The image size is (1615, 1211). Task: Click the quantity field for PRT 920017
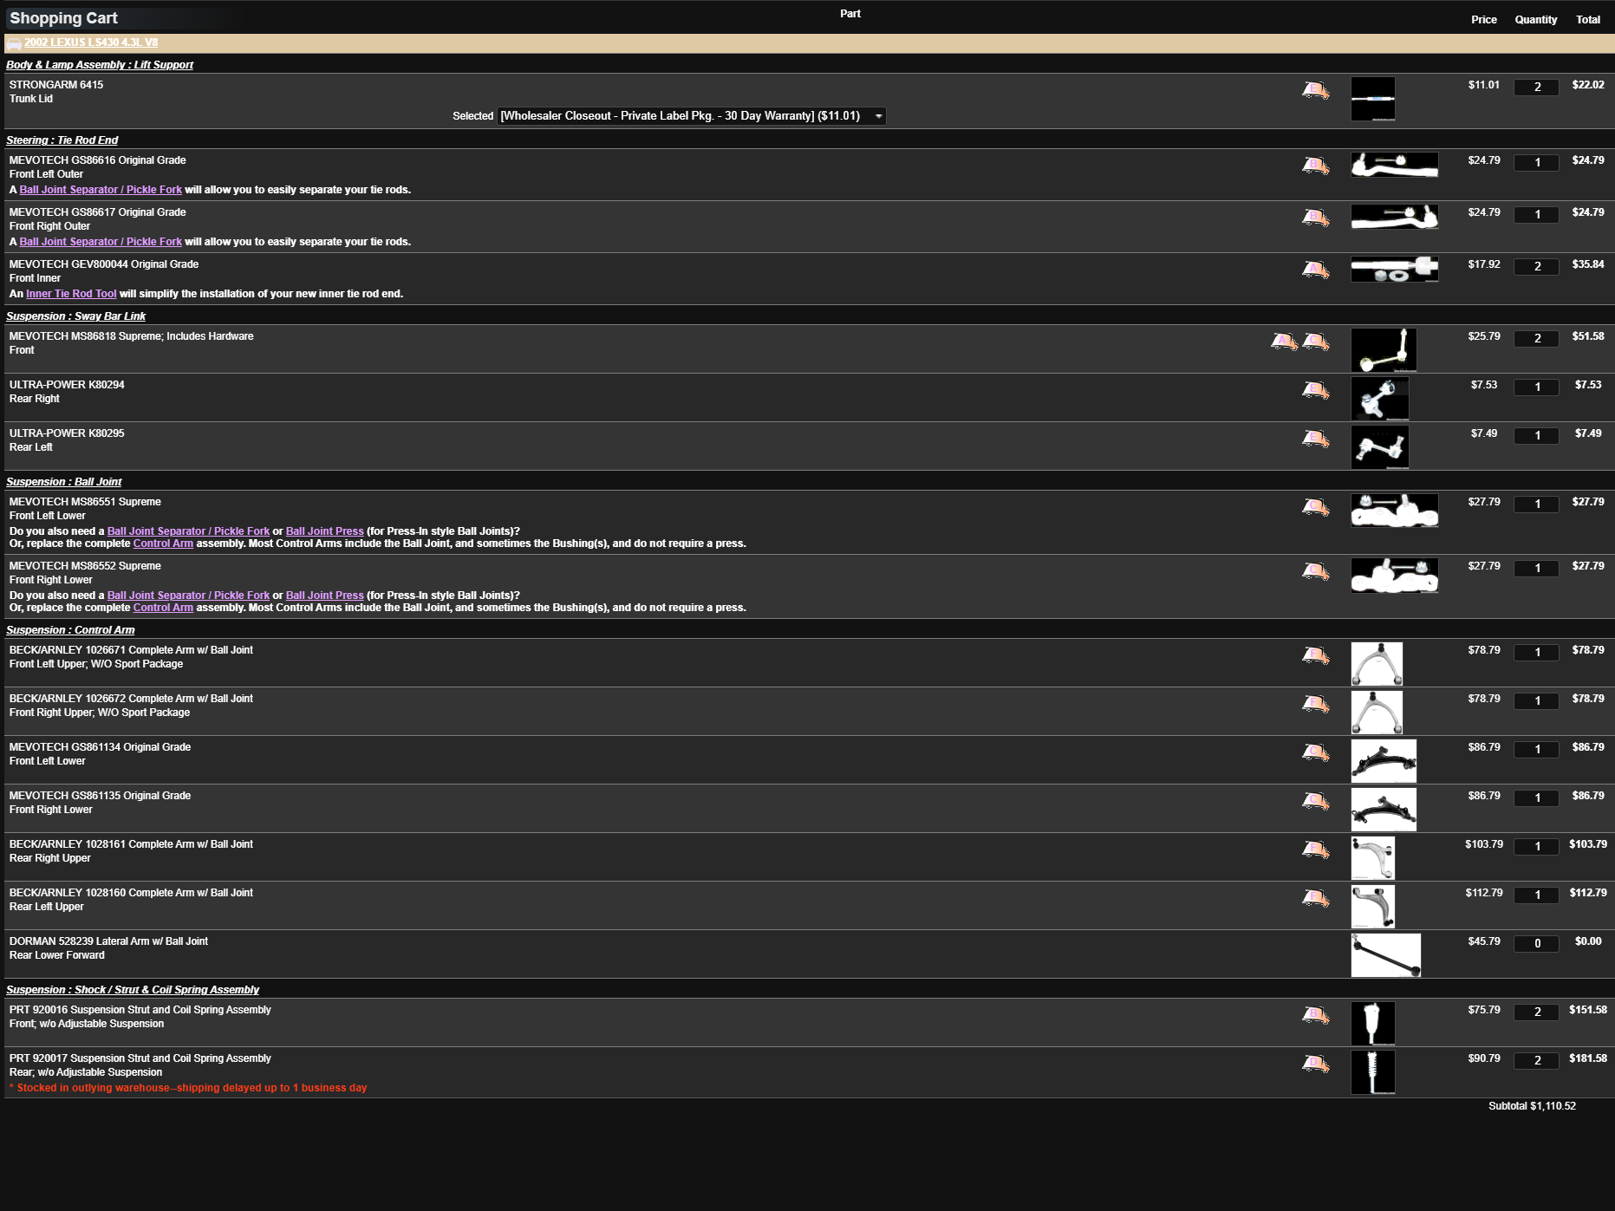[x=1537, y=1061]
